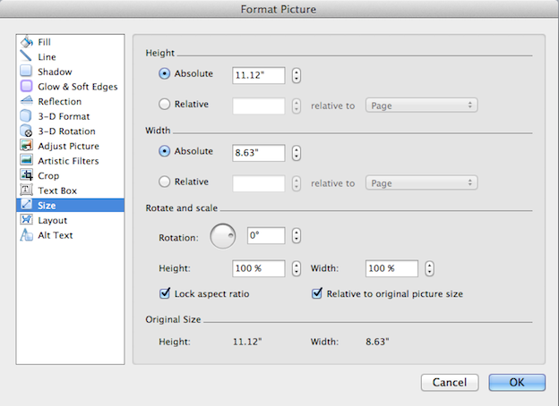Go to the Alt Text category

[55, 235]
